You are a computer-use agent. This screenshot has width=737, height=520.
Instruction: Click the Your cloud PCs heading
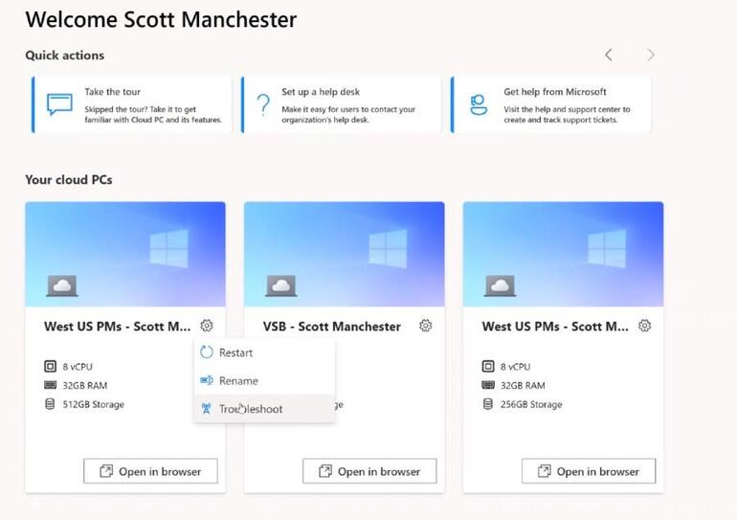(x=69, y=180)
